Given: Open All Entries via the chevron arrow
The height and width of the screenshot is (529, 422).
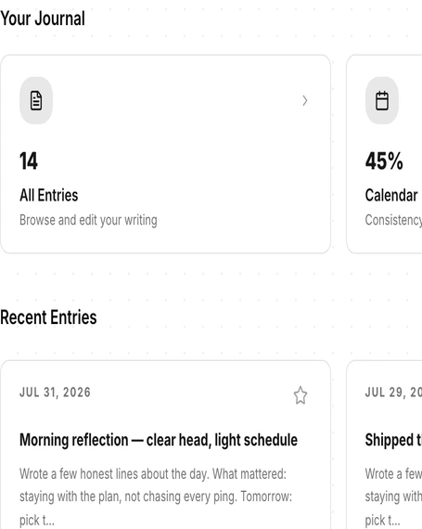Looking at the screenshot, I should coord(305,100).
